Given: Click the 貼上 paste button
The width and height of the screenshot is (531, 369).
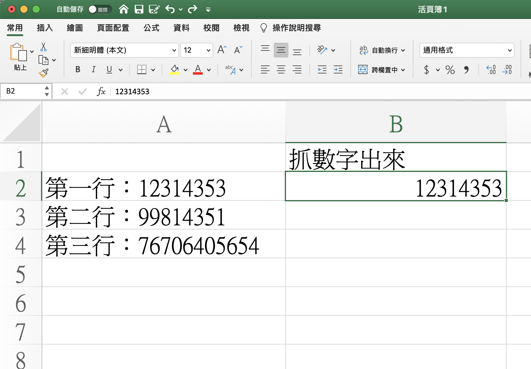Looking at the screenshot, I should pyautogui.click(x=19, y=57).
